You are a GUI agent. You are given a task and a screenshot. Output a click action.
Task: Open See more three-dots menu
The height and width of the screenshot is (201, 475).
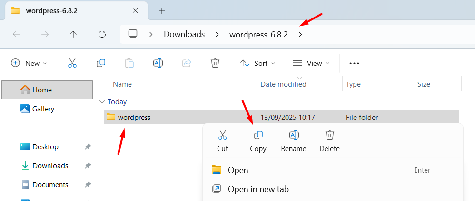[354, 63]
